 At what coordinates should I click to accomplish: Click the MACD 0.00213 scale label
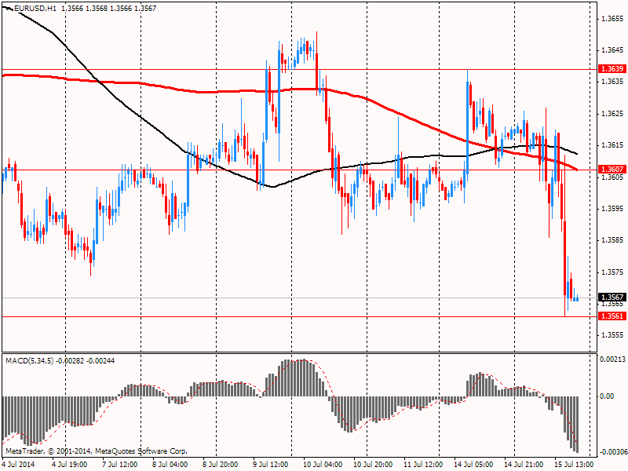611,359
